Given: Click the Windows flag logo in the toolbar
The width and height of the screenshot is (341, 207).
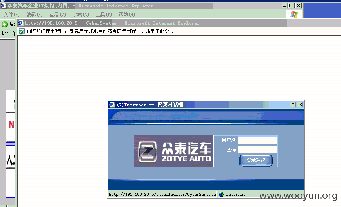Looking at the screenshot, I should 294,15.
